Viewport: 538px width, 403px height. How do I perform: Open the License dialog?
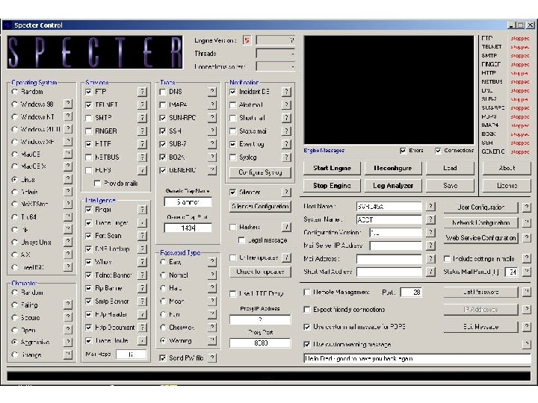coord(507,185)
